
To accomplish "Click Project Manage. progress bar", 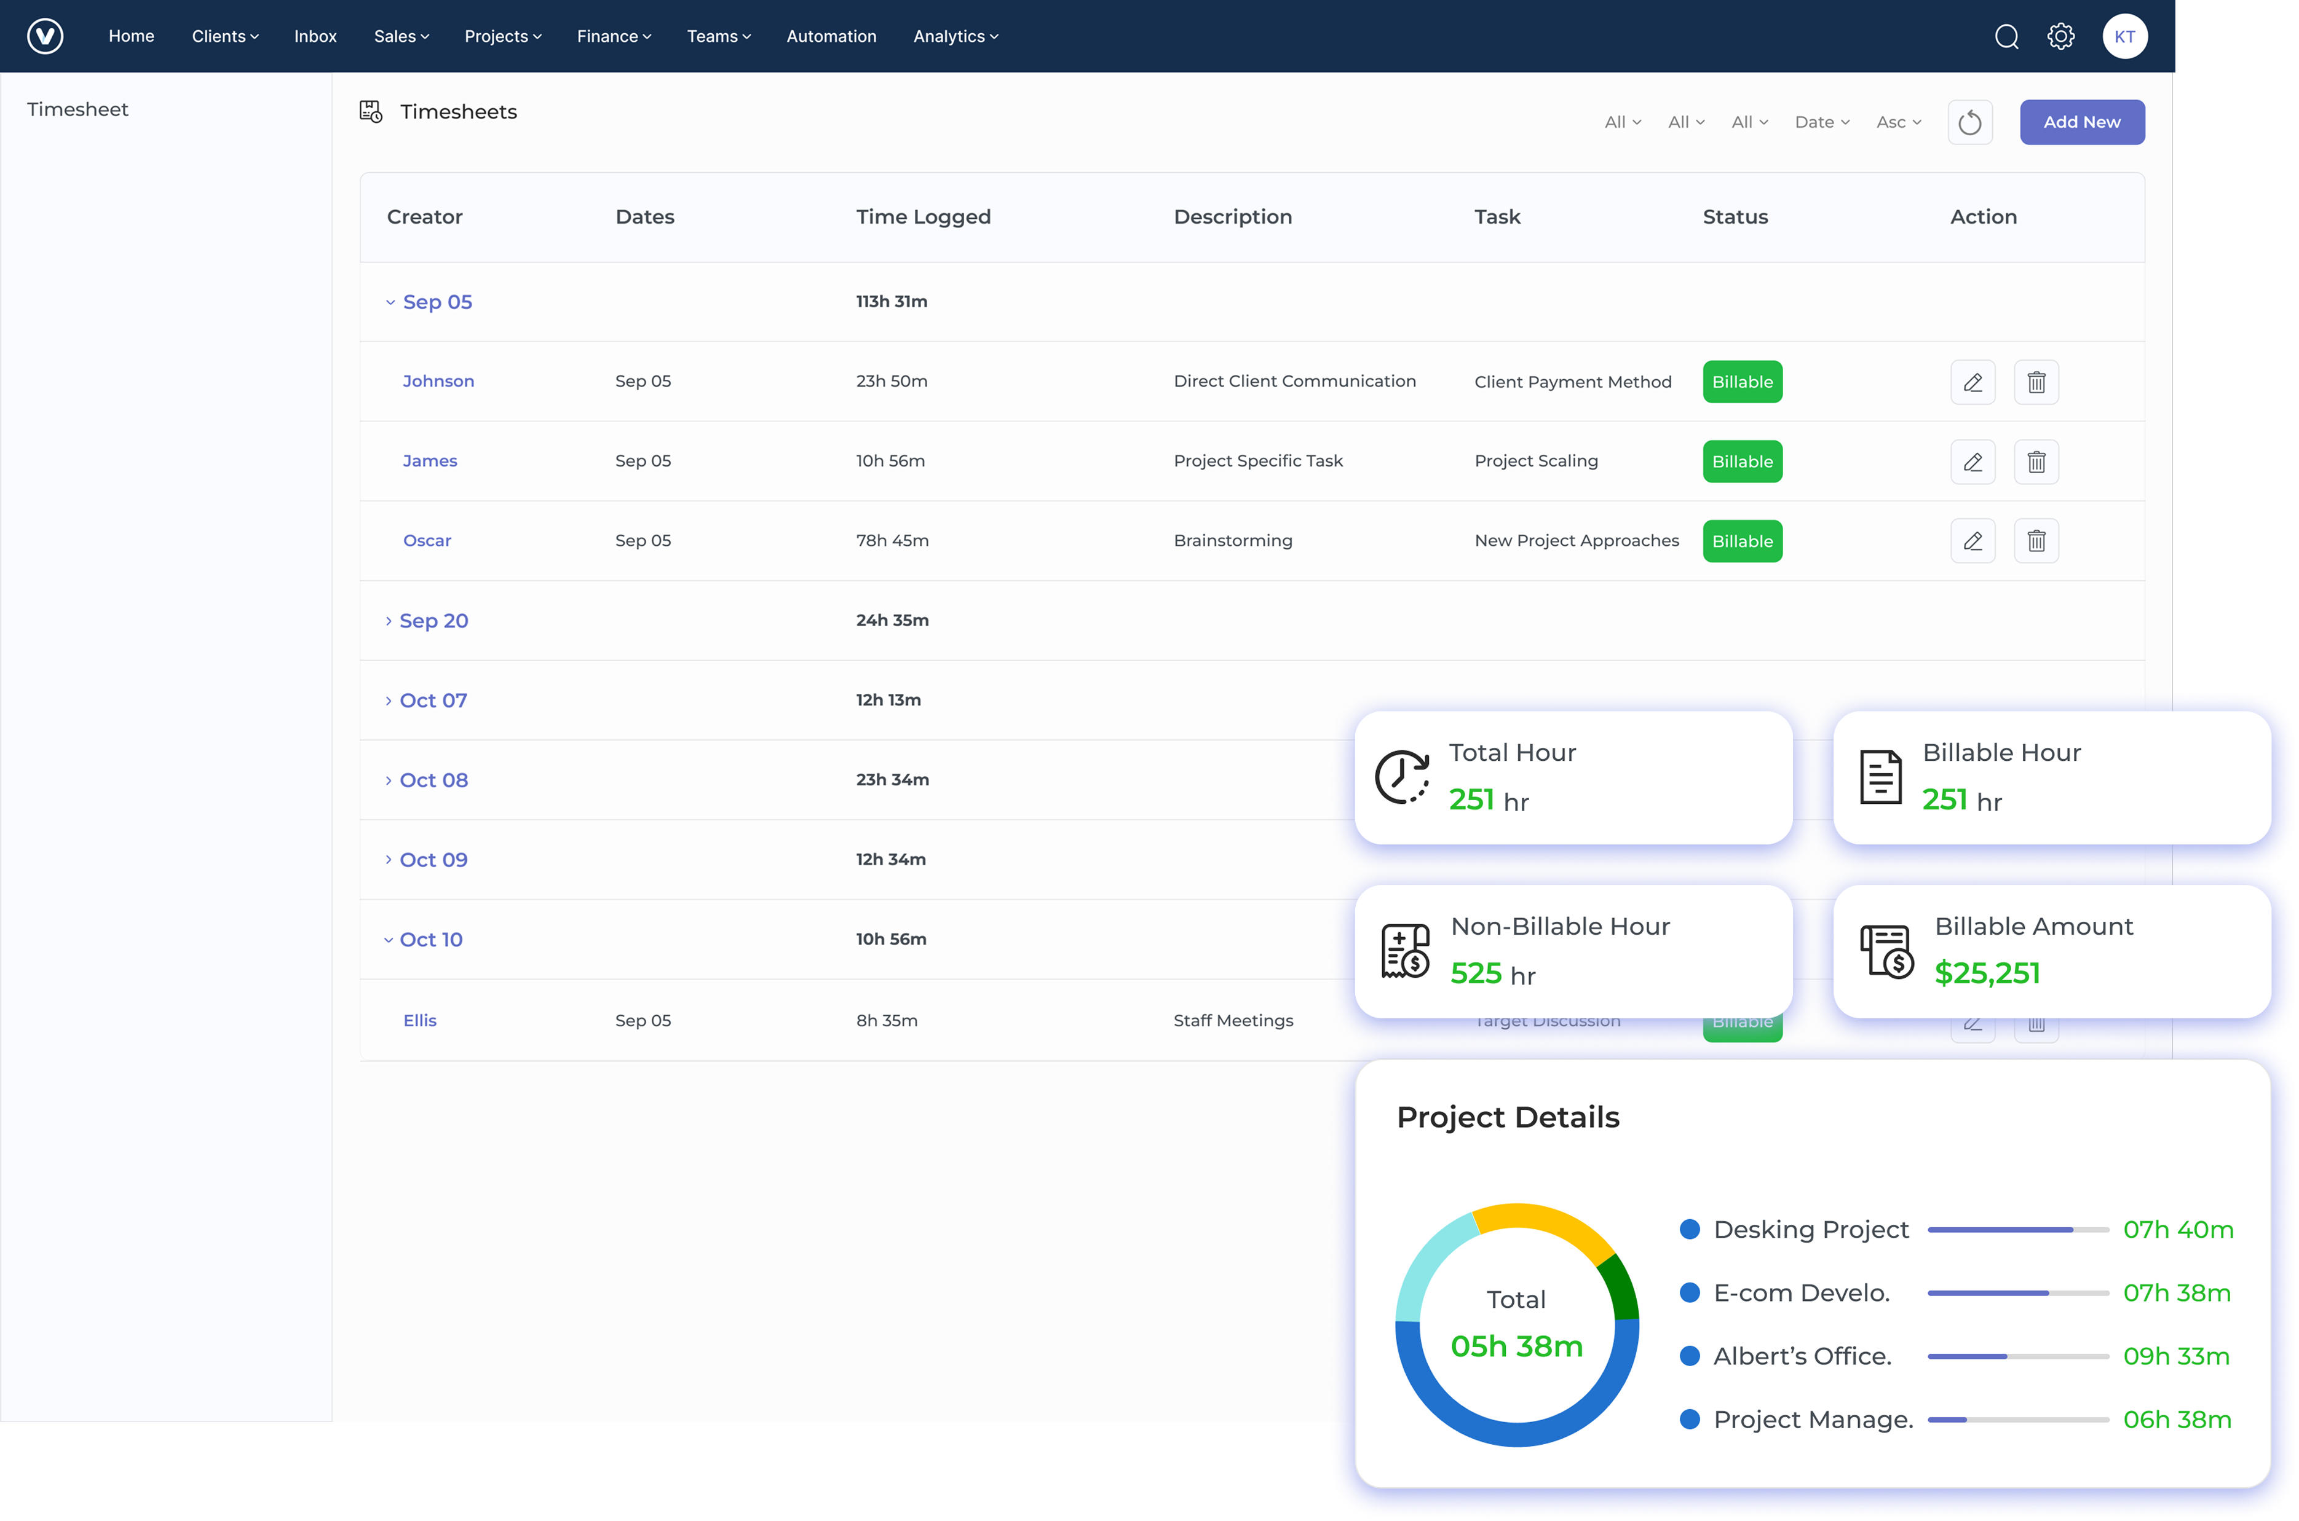I will coord(2017,1419).
